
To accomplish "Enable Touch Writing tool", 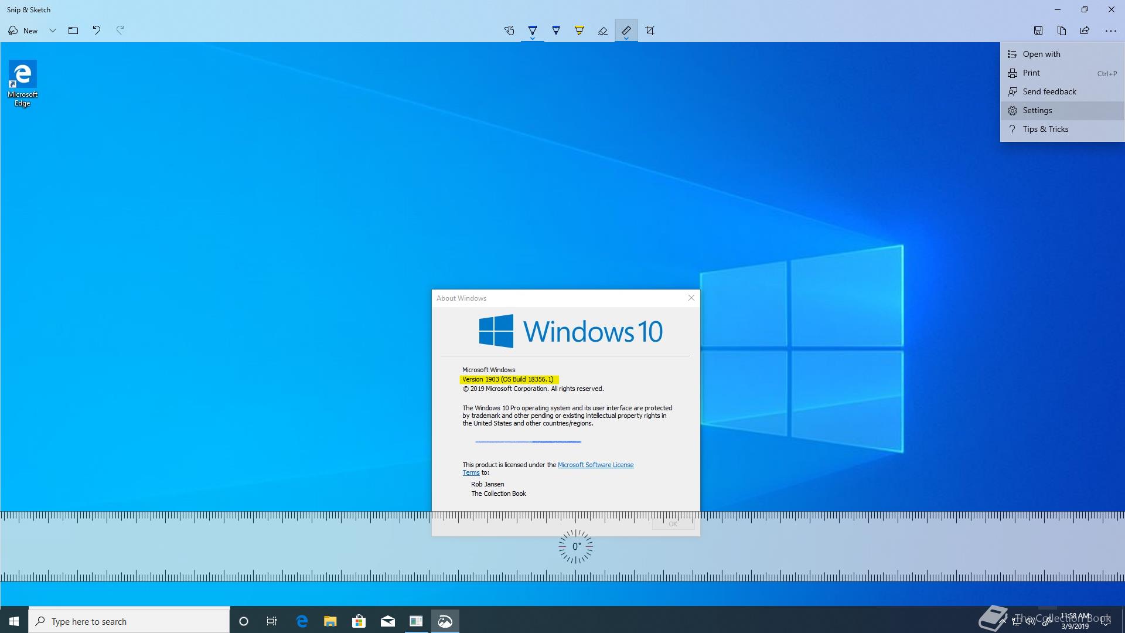I will point(509,30).
